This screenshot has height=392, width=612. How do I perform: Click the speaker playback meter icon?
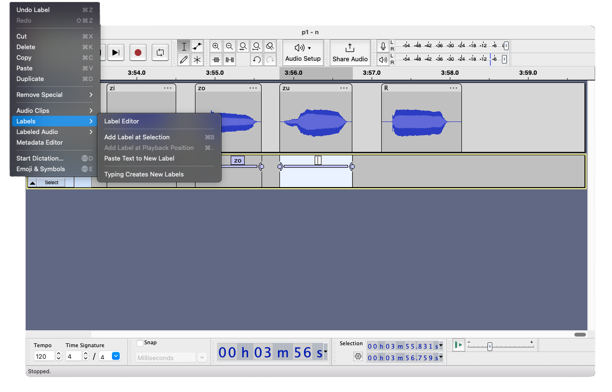pyautogui.click(x=383, y=60)
